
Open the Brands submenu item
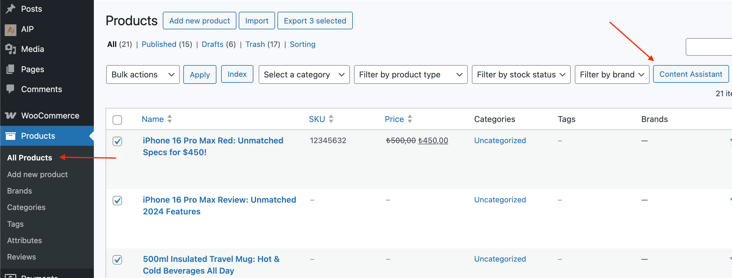(19, 191)
